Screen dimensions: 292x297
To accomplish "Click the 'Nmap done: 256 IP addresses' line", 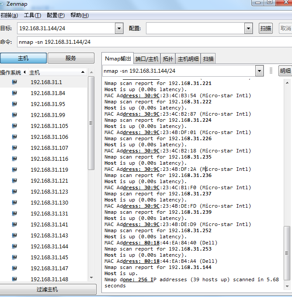I will (191, 279).
